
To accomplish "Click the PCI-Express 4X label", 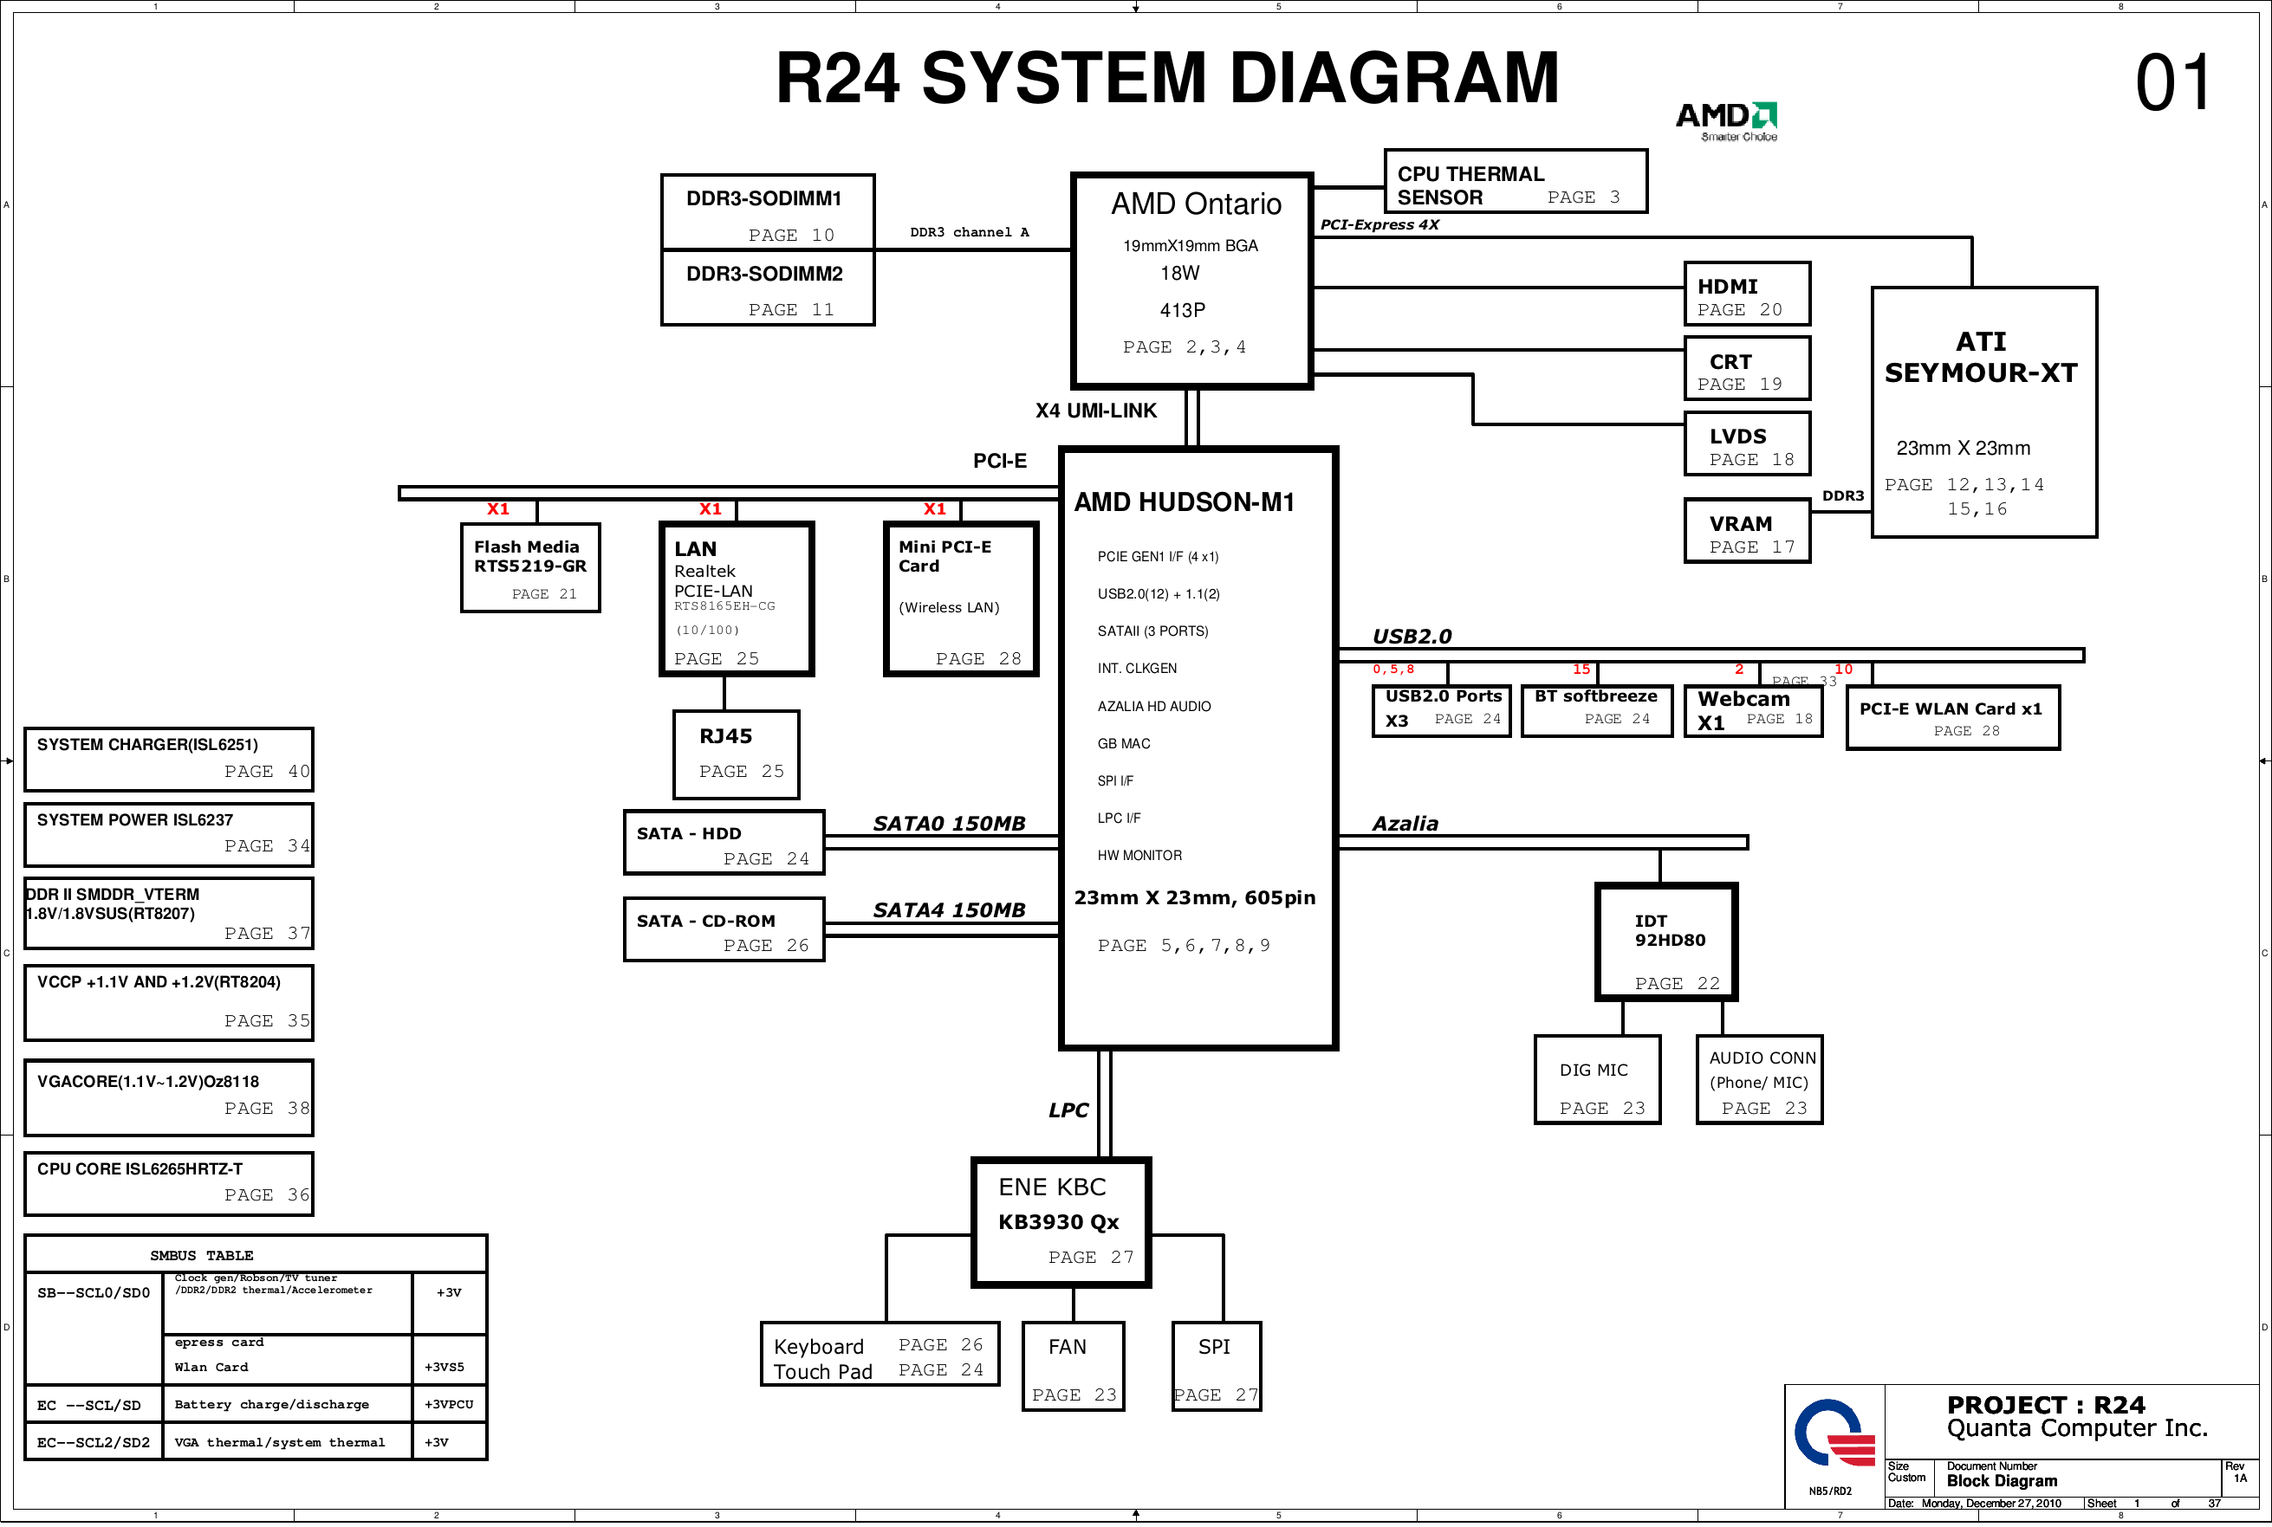I will pyautogui.click(x=1379, y=224).
